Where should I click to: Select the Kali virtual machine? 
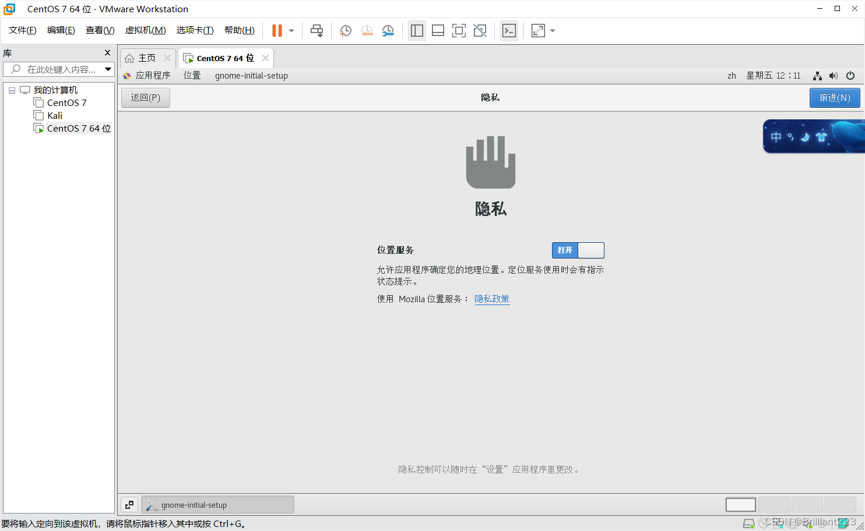(x=55, y=116)
